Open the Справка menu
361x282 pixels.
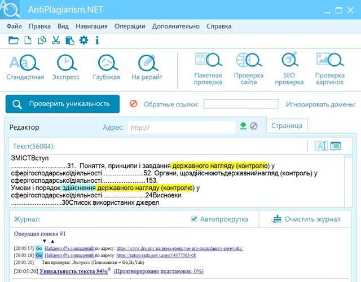[x=219, y=27]
